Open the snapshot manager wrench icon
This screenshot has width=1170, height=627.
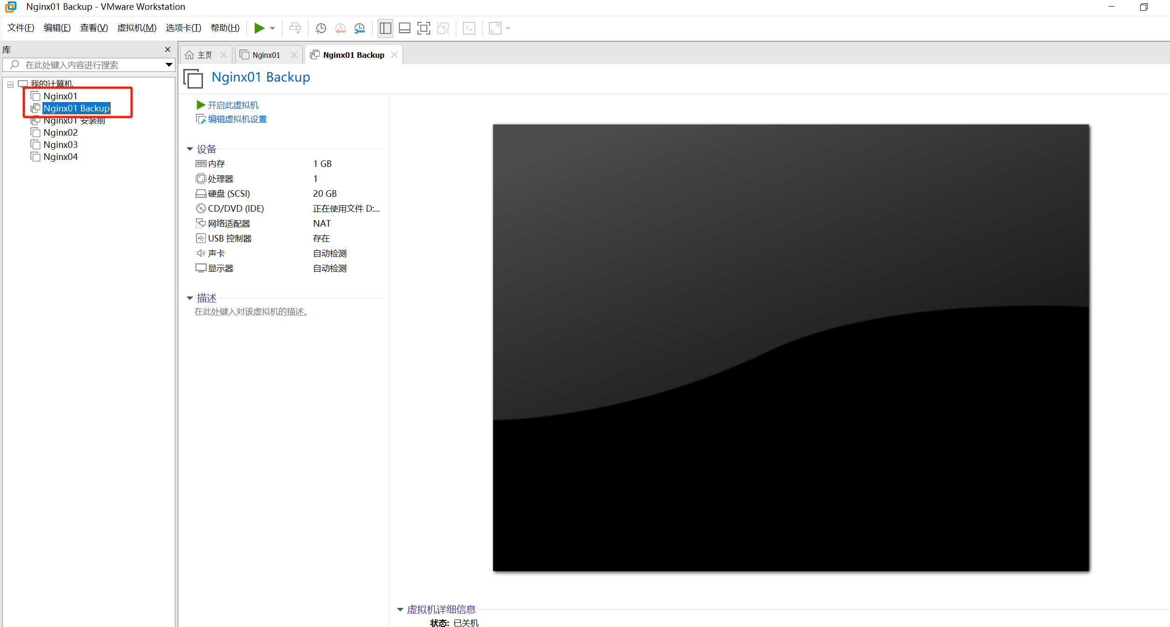(359, 28)
